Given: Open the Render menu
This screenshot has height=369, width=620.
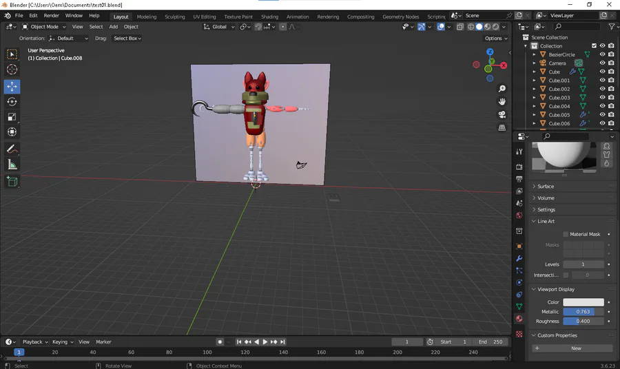Looking at the screenshot, I should coord(52,15).
